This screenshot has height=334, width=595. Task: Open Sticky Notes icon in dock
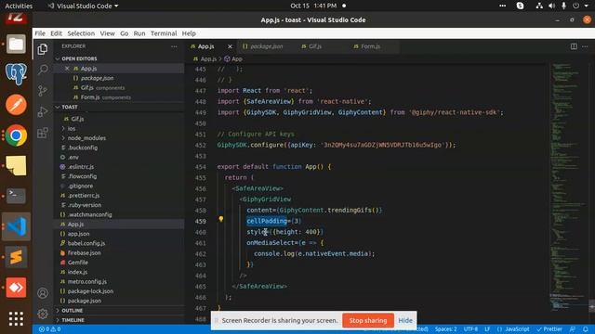click(x=16, y=165)
